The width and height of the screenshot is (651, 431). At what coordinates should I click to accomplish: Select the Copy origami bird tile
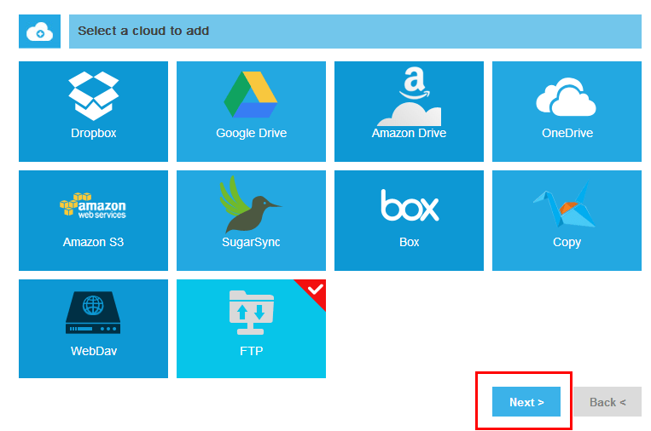coord(567,221)
